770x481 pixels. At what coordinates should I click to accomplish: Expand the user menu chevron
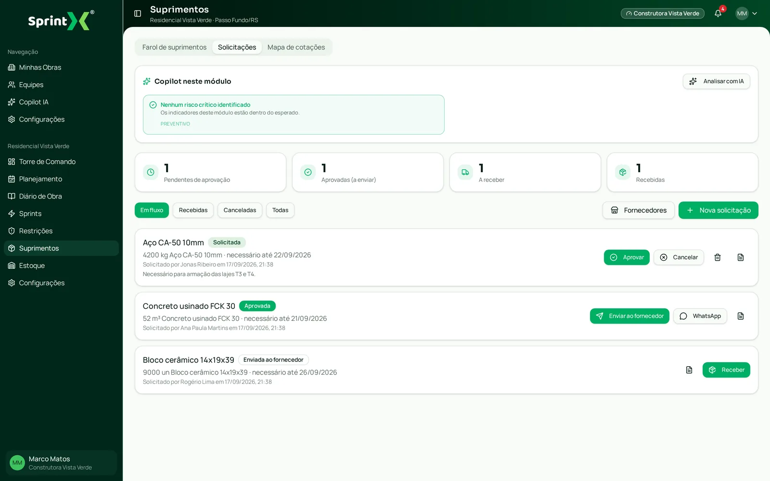(755, 13)
